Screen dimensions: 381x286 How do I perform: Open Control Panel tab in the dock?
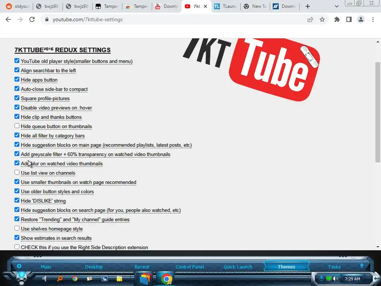(190, 267)
